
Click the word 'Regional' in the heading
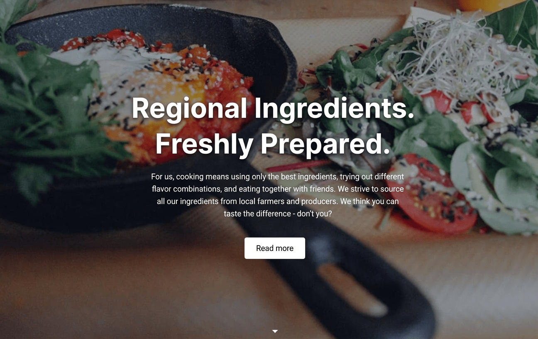pyautogui.click(x=189, y=109)
